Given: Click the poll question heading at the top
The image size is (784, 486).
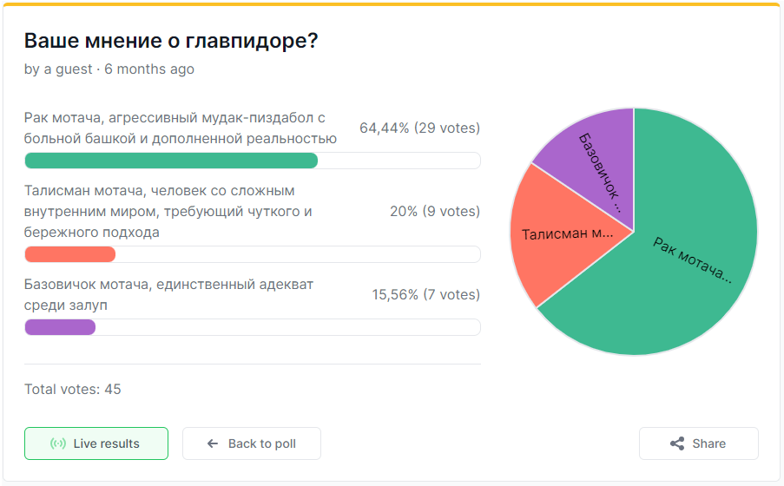Looking at the screenshot, I should coord(171,41).
